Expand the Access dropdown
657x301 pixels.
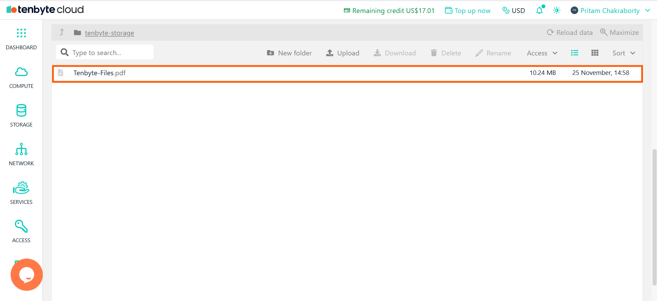pyautogui.click(x=542, y=53)
